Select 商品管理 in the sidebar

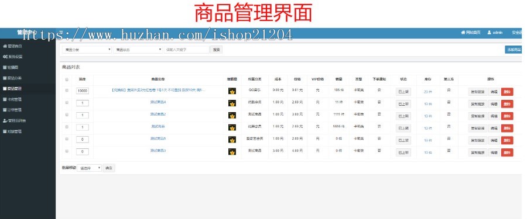coord(12,89)
